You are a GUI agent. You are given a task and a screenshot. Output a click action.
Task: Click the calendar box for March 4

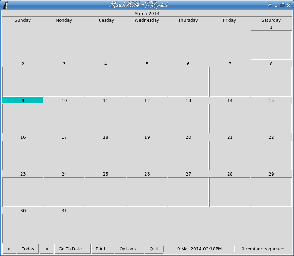(x=105, y=82)
